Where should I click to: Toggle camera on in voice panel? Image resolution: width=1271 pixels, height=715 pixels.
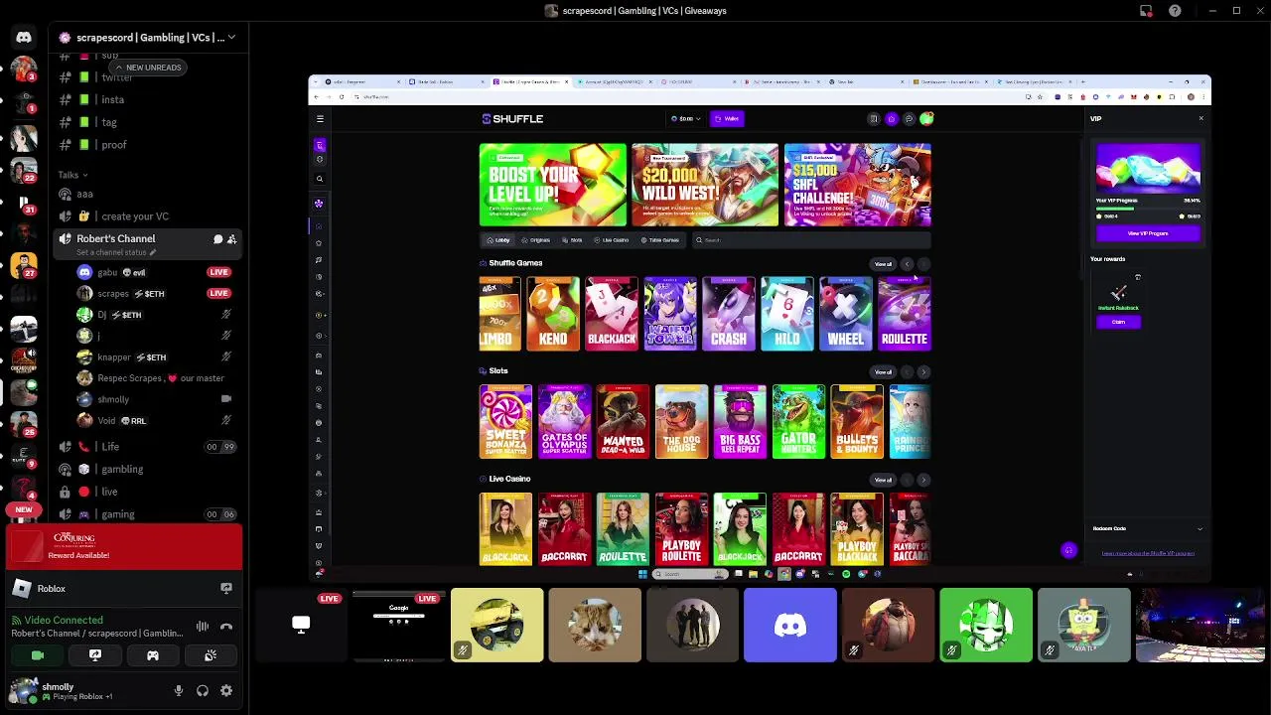[38, 655]
